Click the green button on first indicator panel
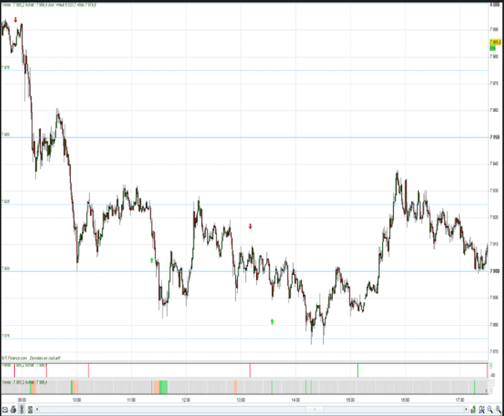Image resolution: width=504 pixels, height=416 pixels. click(491, 366)
